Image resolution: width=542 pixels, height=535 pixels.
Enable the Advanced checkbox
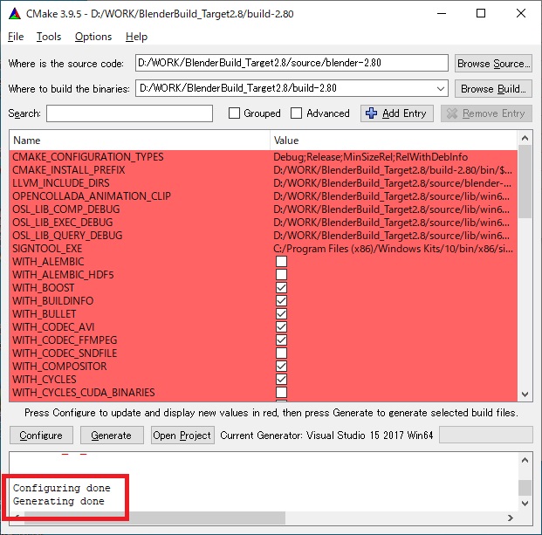tap(296, 113)
